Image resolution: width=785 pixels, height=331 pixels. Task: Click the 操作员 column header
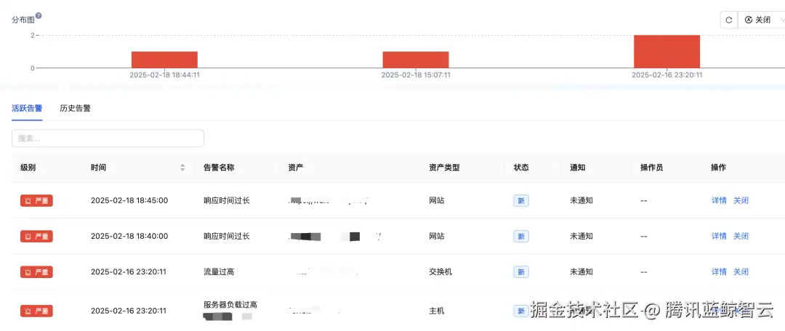pyautogui.click(x=652, y=168)
